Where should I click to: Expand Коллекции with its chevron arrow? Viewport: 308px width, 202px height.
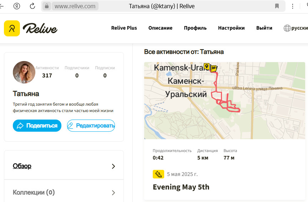coord(113,193)
